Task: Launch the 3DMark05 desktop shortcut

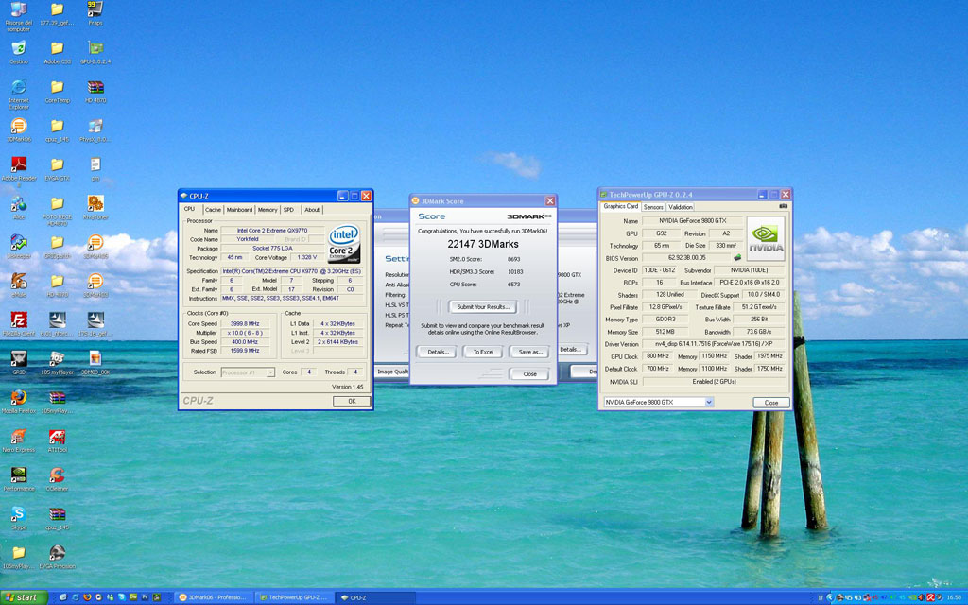Action: [x=95, y=246]
